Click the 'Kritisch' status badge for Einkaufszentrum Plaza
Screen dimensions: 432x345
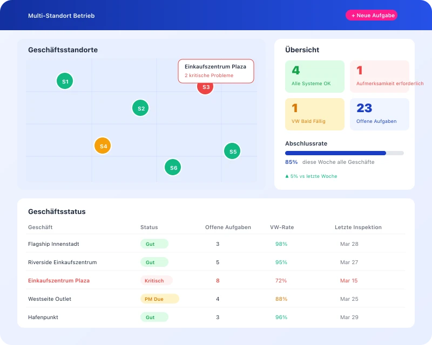156,280
